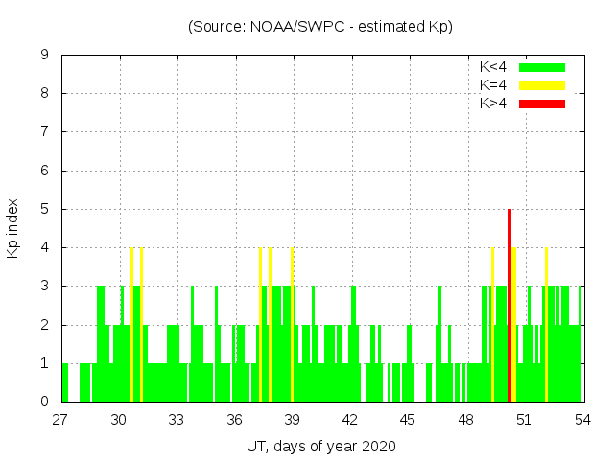Image resolution: width=614 pixels, height=460 pixels.
Task: Click the red Kp 5 storm bar
Action: 509,305
